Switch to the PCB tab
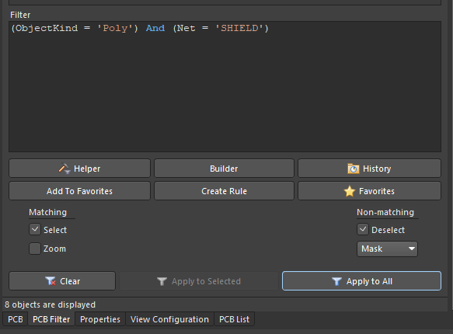 (x=16, y=319)
